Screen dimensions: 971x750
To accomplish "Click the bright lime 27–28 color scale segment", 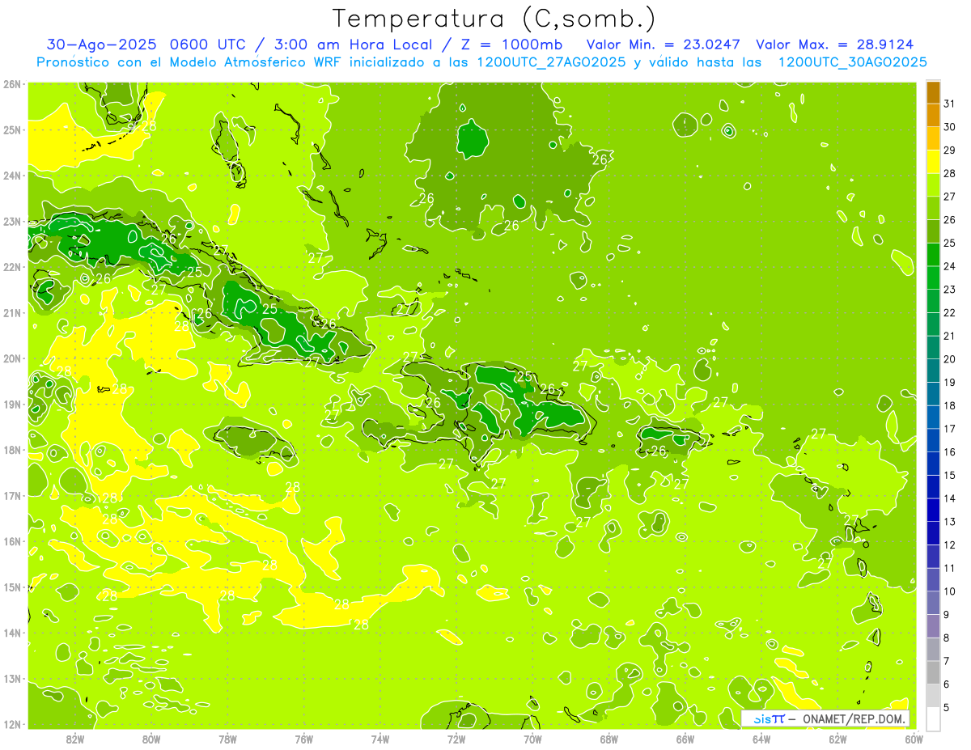I will coord(933,185).
